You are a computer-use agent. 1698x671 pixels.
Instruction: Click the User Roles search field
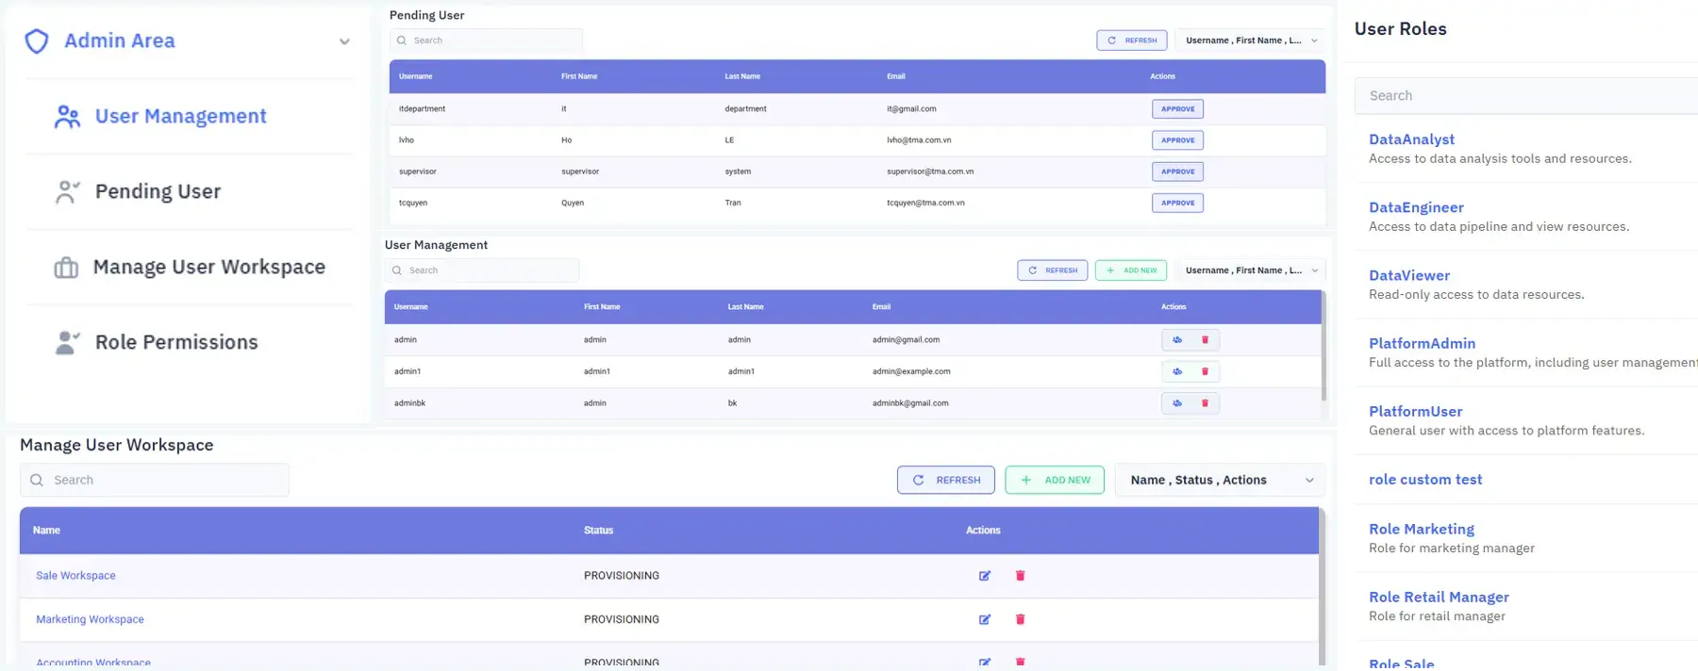(x=1526, y=96)
